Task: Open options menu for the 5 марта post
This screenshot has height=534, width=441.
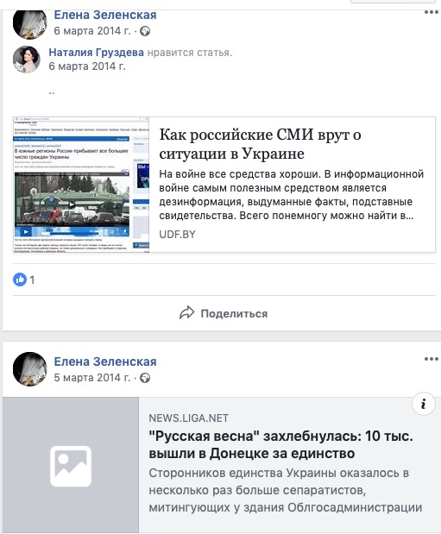Action: 431,359
